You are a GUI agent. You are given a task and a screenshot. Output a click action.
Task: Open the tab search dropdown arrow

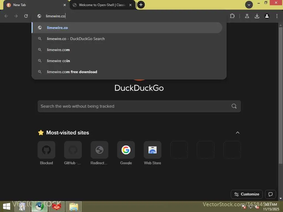click(249, 5)
